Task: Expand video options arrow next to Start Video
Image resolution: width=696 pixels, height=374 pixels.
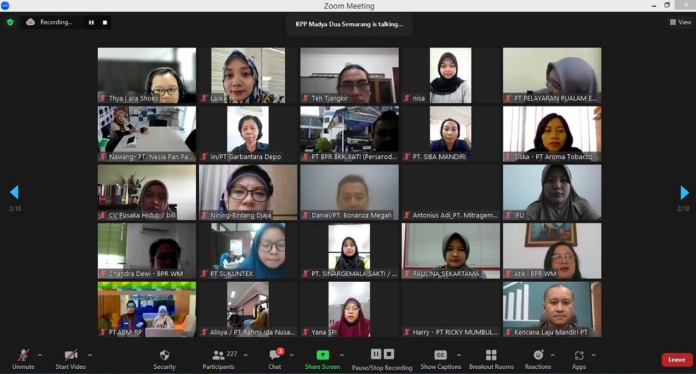Action: [x=90, y=355]
